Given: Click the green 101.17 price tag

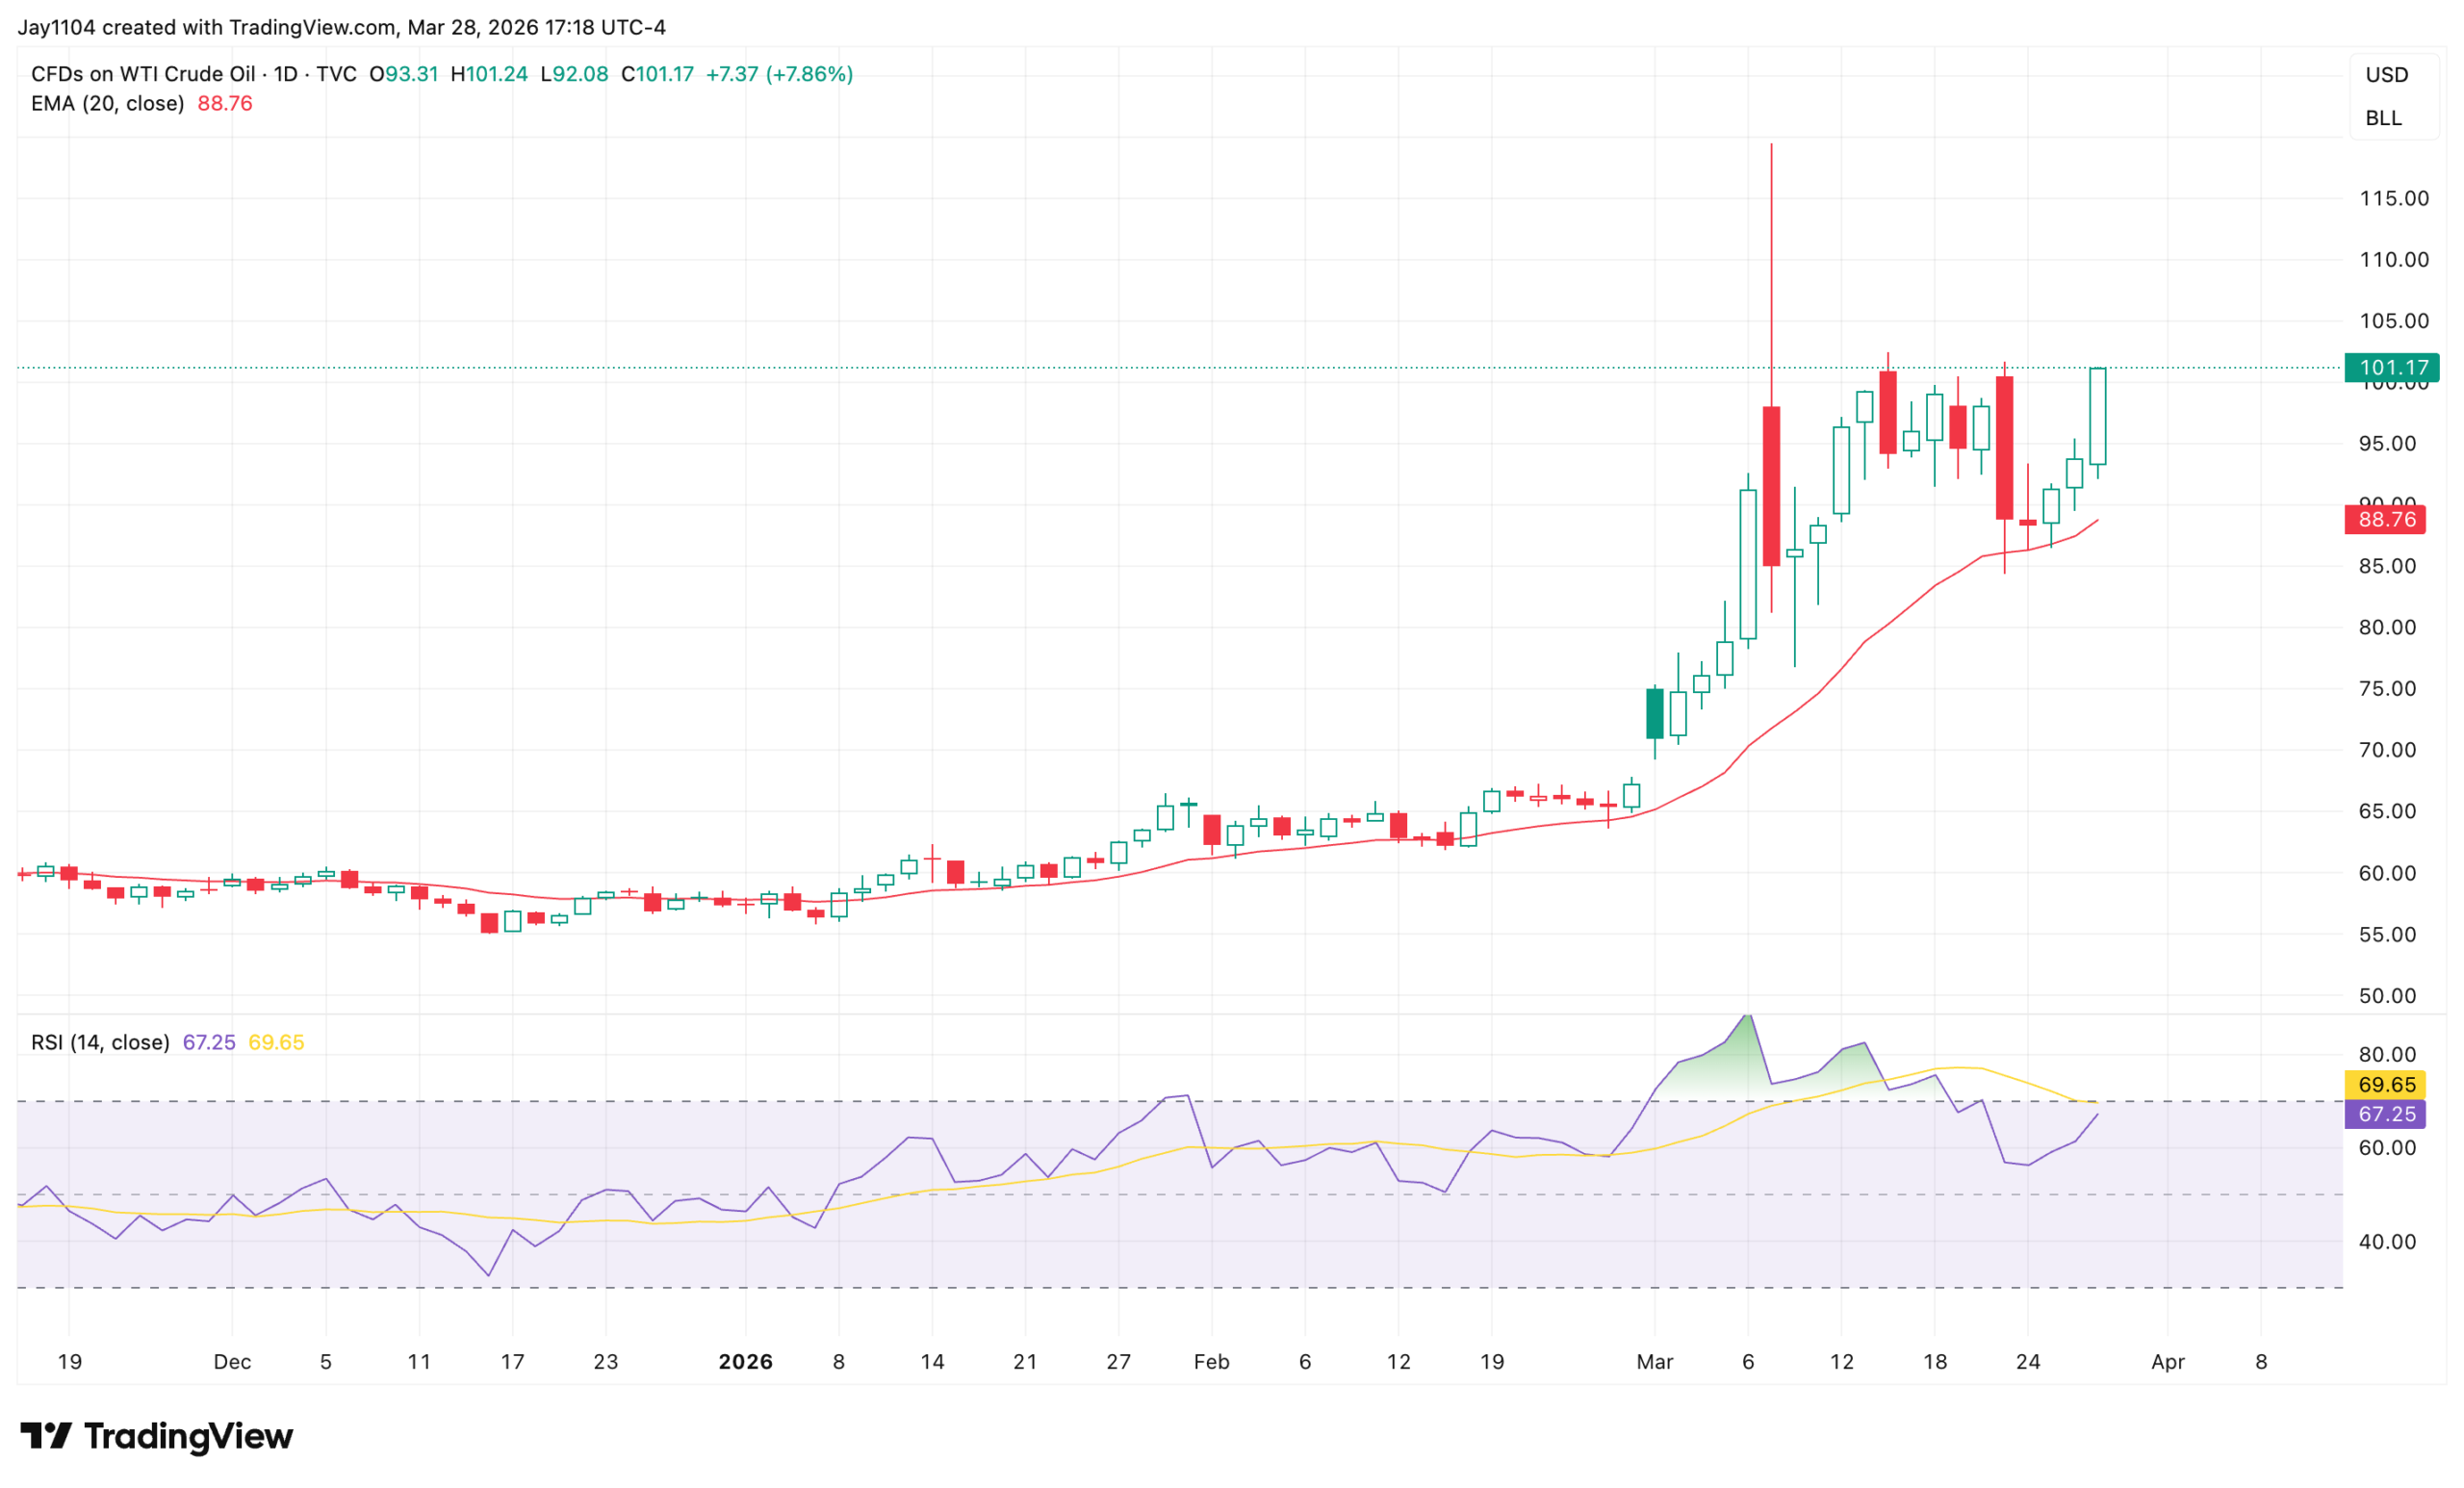Looking at the screenshot, I should coord(2391,368).
